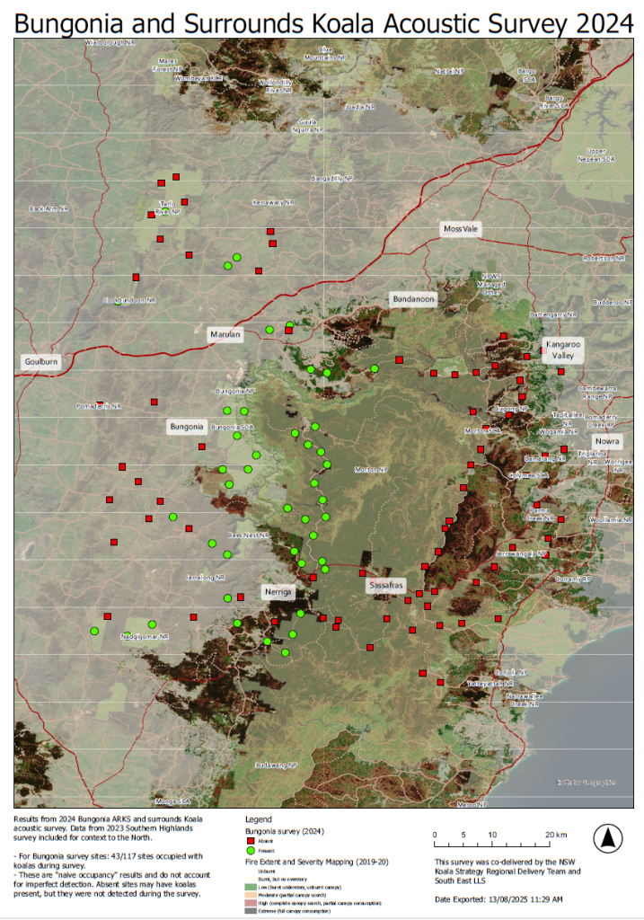Select the Moss Vale town label
The image size is (644, 920).
pos(461,229)
